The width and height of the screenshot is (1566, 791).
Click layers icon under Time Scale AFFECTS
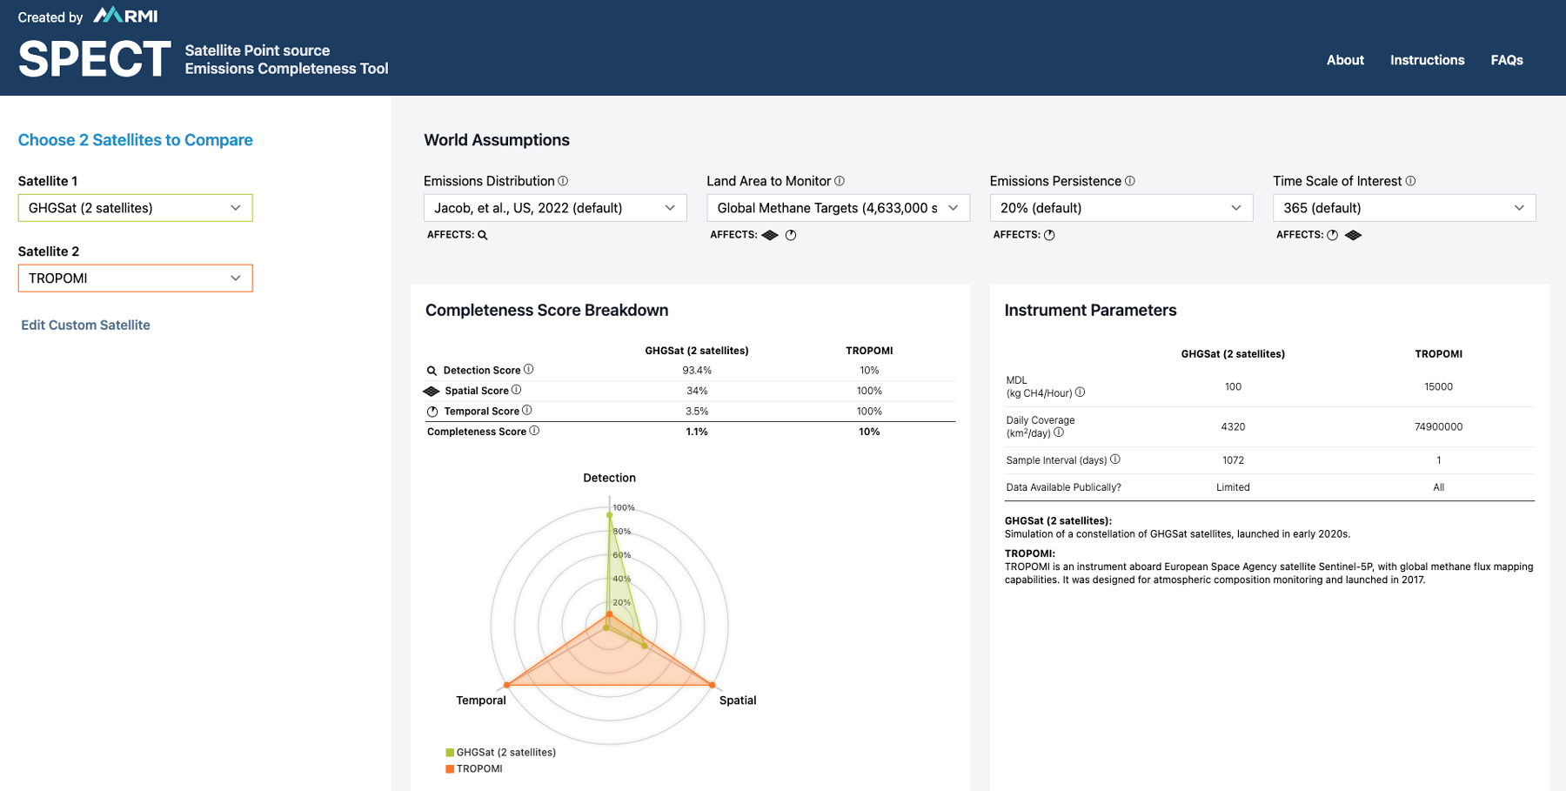[1353, 235]
